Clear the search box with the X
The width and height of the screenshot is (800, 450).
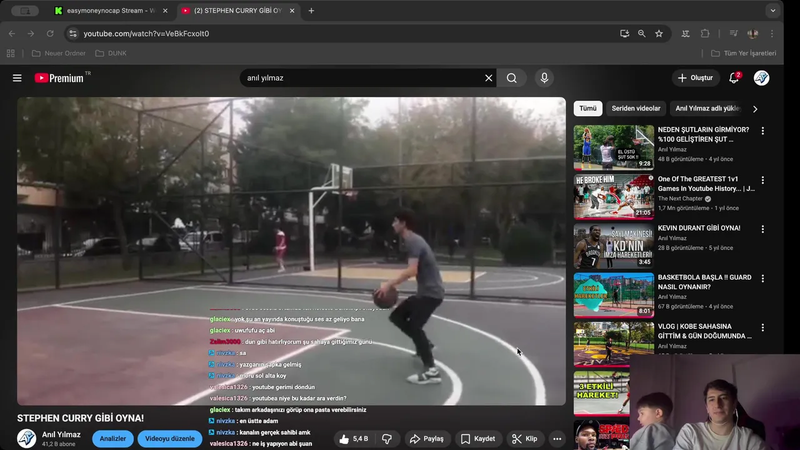(489, 78)
